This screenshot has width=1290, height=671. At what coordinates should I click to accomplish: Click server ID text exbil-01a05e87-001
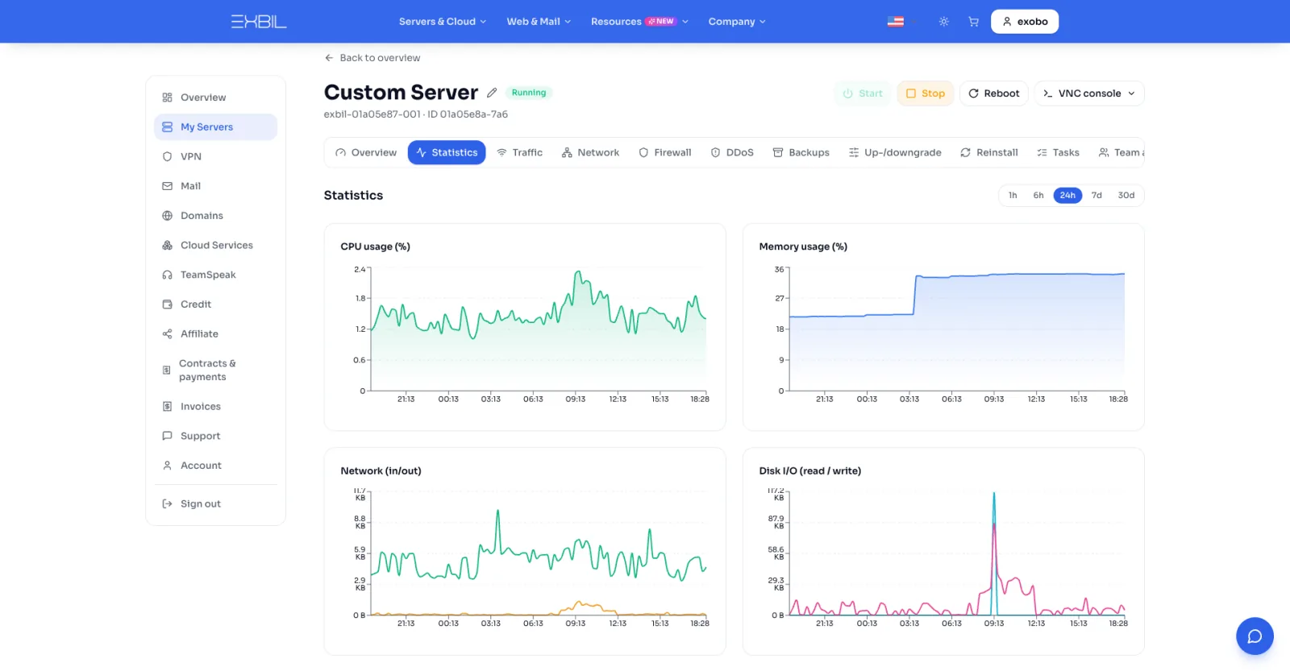(372, 114)
